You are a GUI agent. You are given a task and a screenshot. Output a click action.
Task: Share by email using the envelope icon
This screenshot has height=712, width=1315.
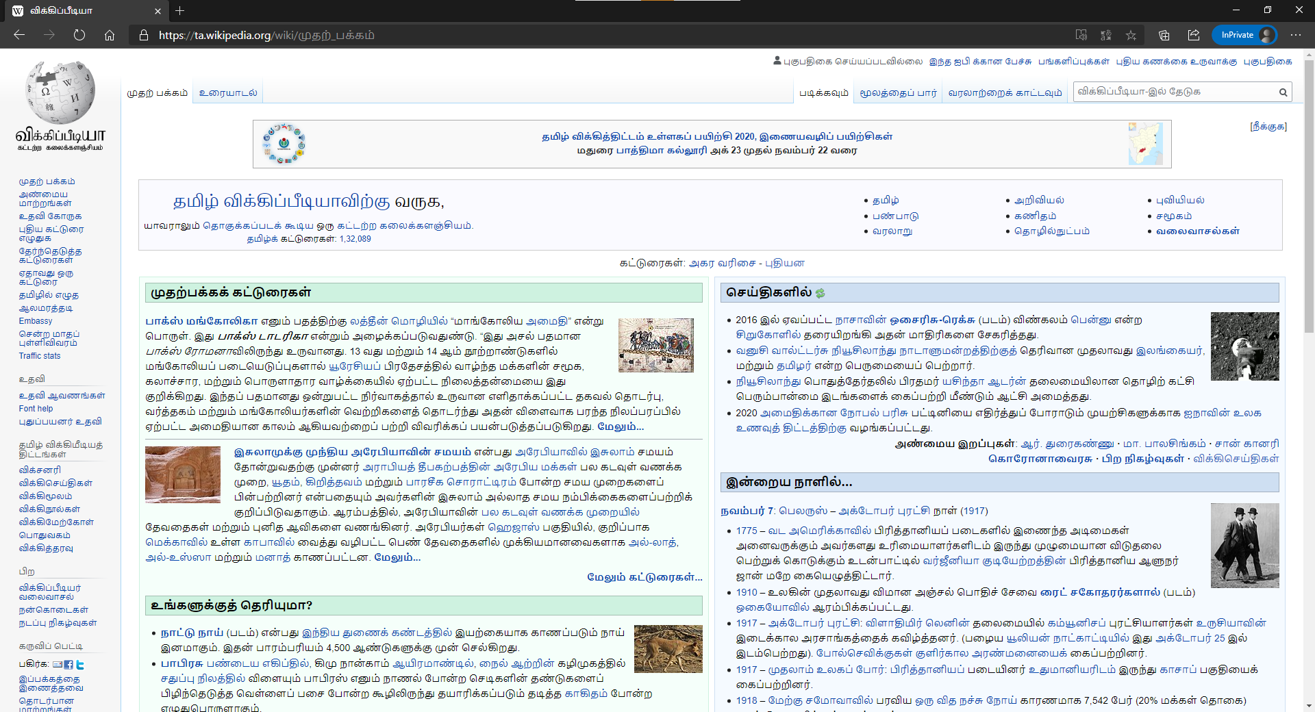pyautogui.click(x=58, y=664)
